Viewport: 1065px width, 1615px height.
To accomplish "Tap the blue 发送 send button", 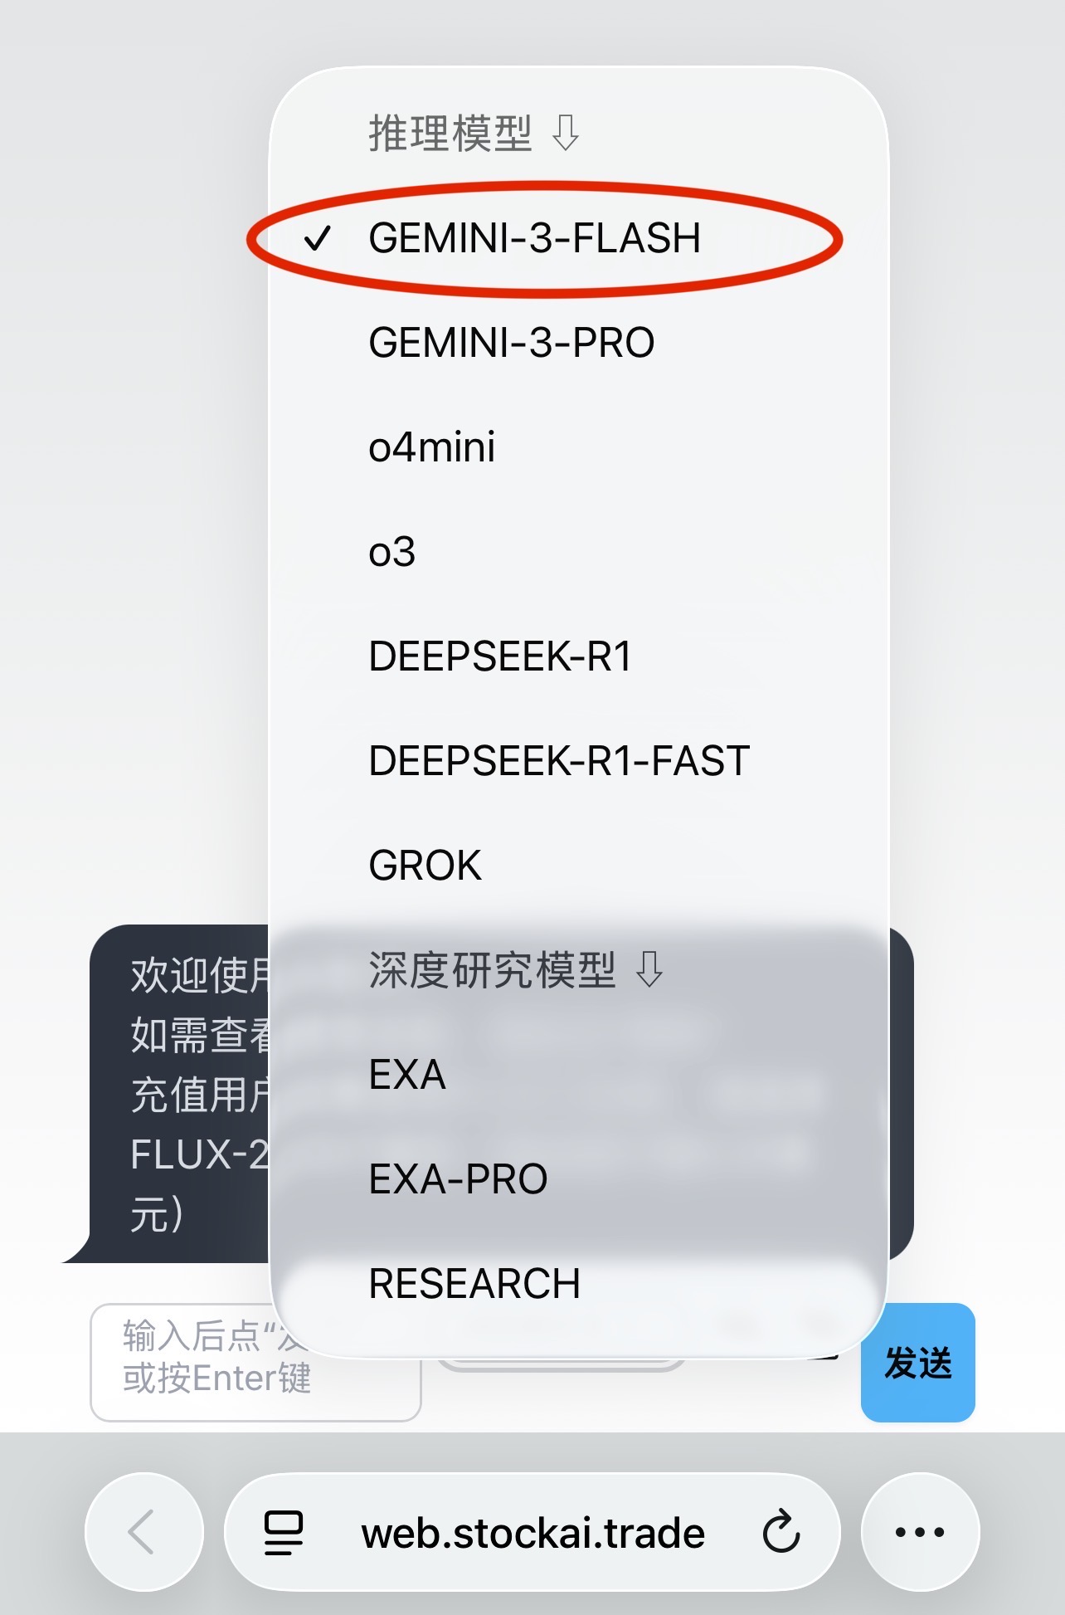I will point(917,1363).
